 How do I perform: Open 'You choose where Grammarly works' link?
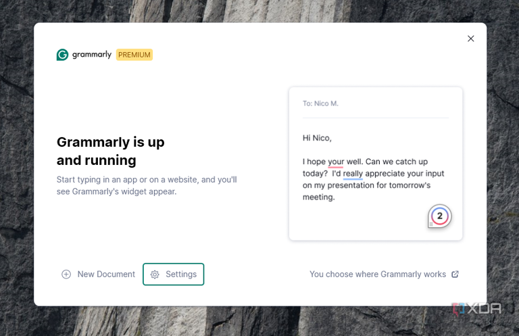(384, 274)
